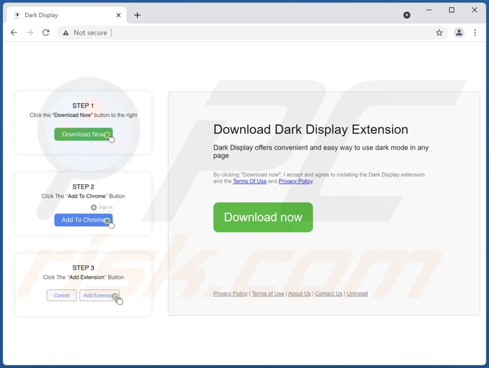
Task: Click the STEP 1 heading text
Action: [x=83, y=106]
